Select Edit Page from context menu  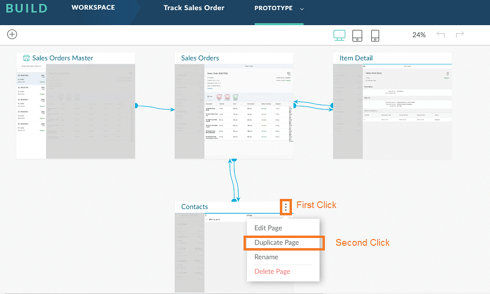coord(268,228)
